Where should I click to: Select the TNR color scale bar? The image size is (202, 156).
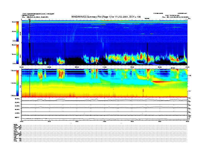coord(17,83)
